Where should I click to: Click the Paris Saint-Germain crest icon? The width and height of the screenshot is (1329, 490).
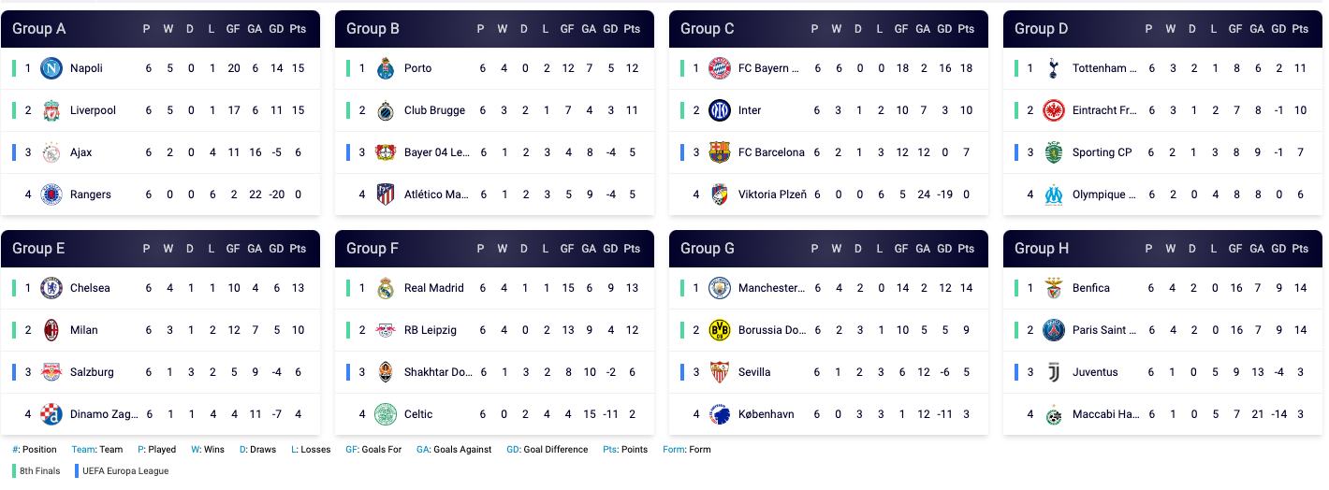click(x=1054, y=330)
